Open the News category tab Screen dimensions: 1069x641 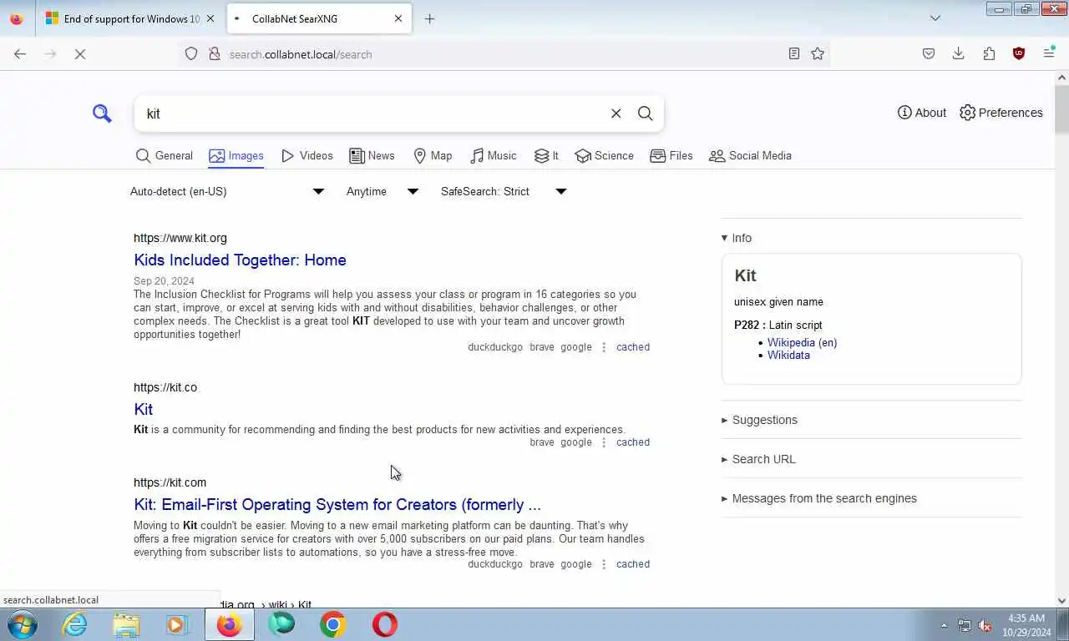click(372, 156)
